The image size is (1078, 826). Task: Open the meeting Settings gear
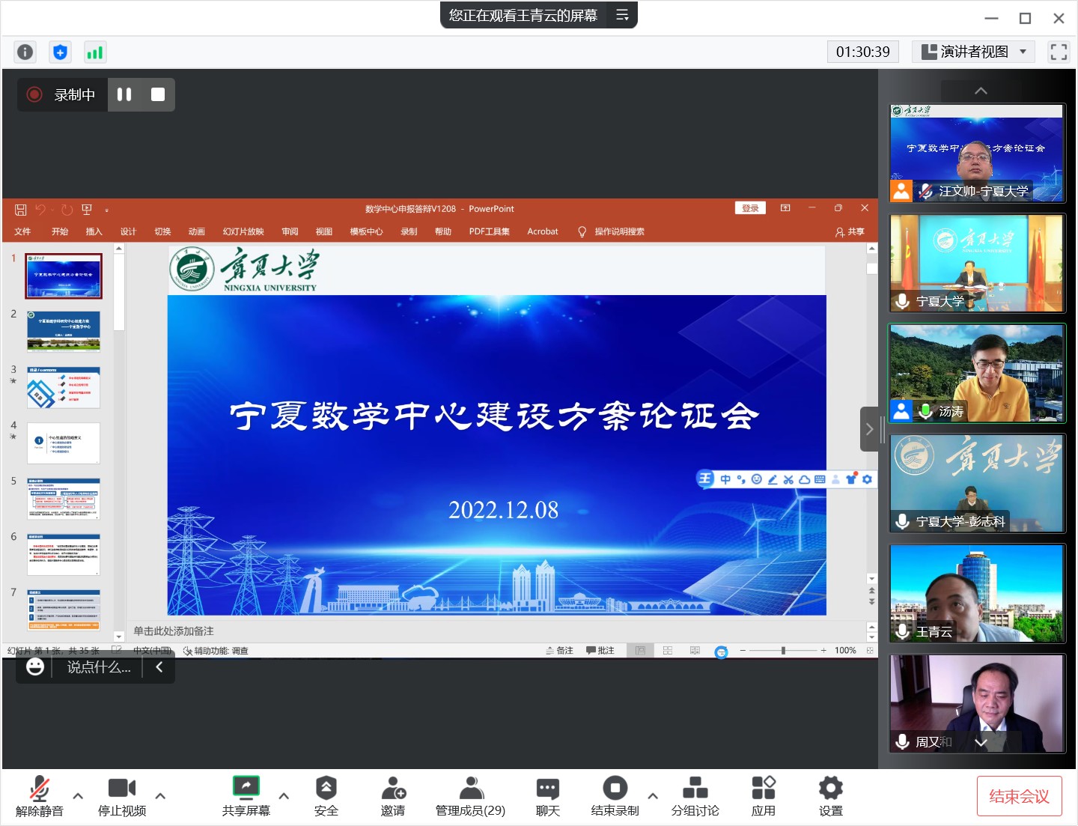coord(830,796)
